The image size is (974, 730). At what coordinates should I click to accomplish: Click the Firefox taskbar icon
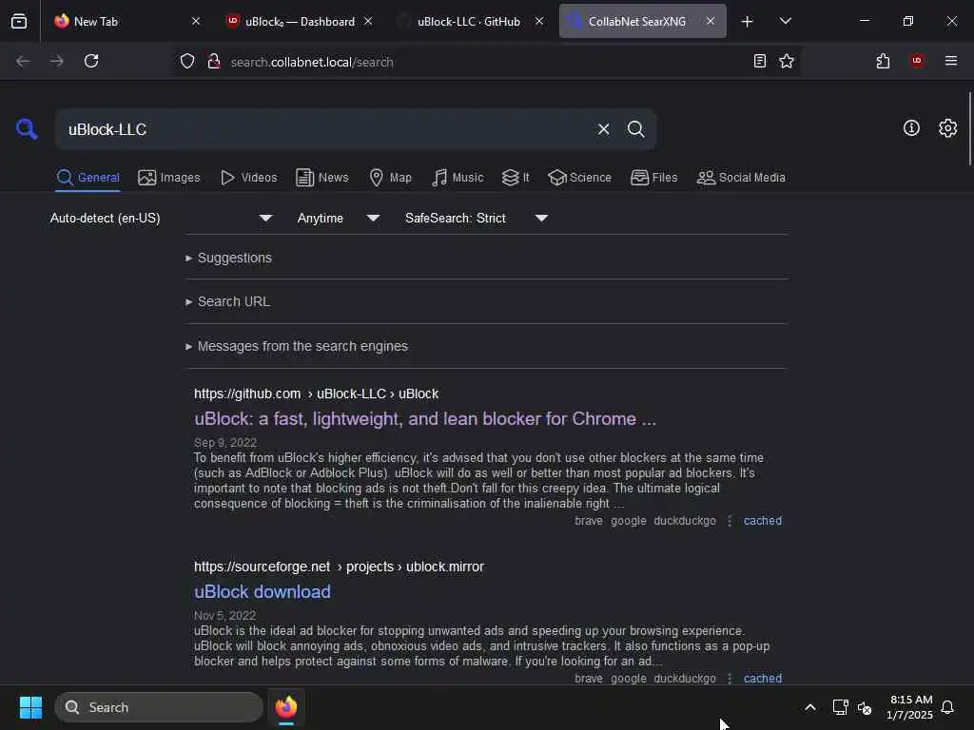[286, 707]
